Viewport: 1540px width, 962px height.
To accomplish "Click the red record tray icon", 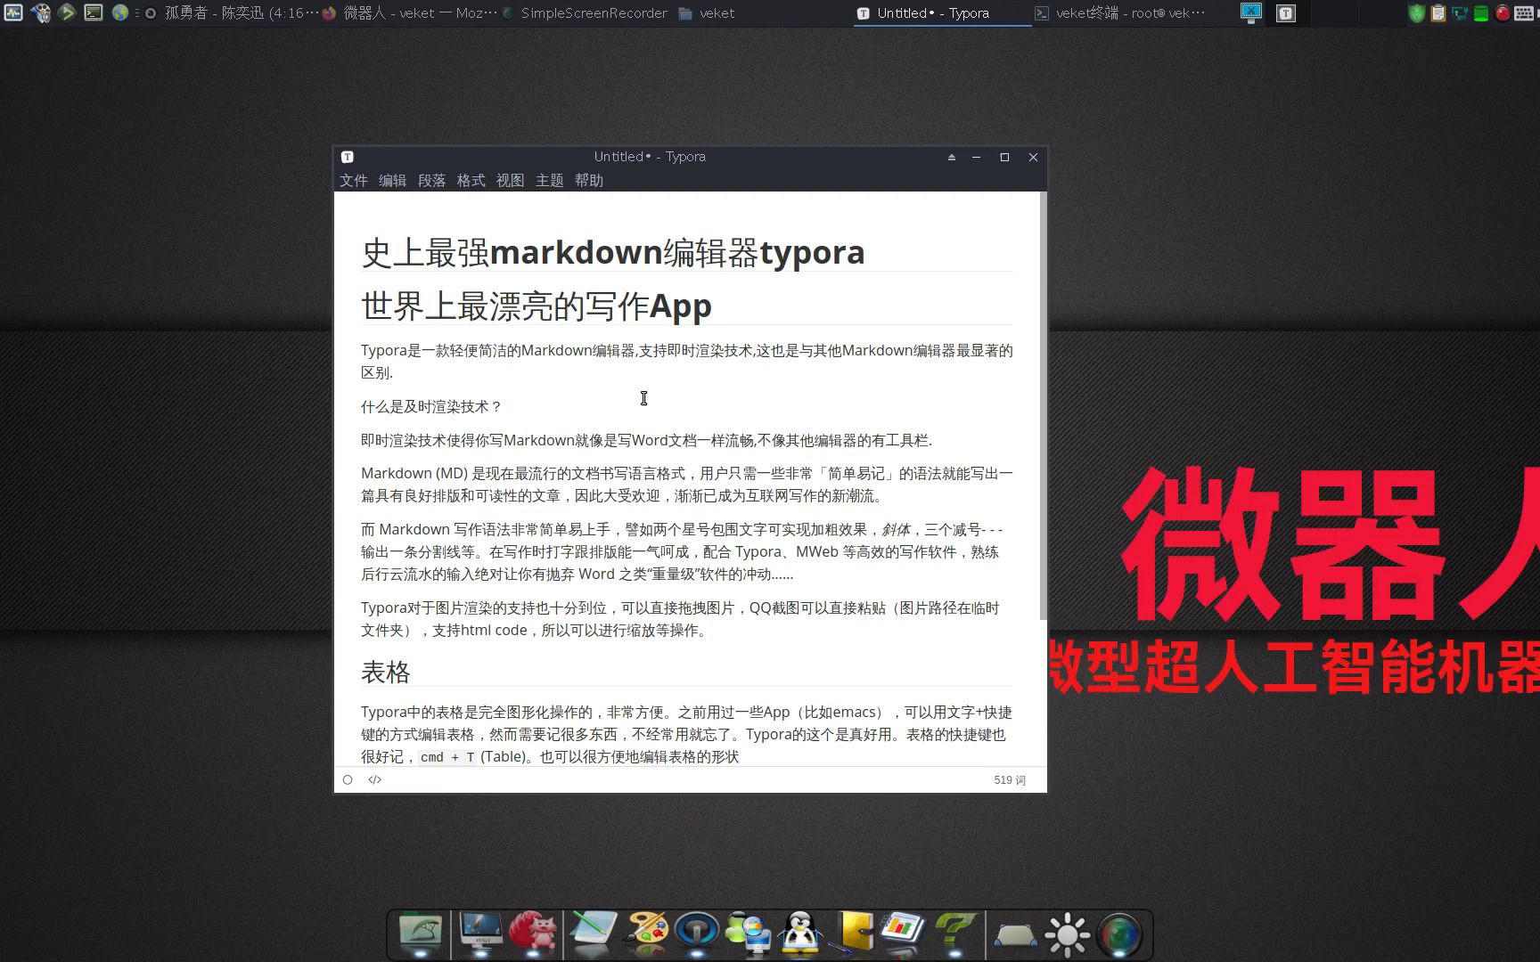I will pyautogui.click(x=1503, y=13).
